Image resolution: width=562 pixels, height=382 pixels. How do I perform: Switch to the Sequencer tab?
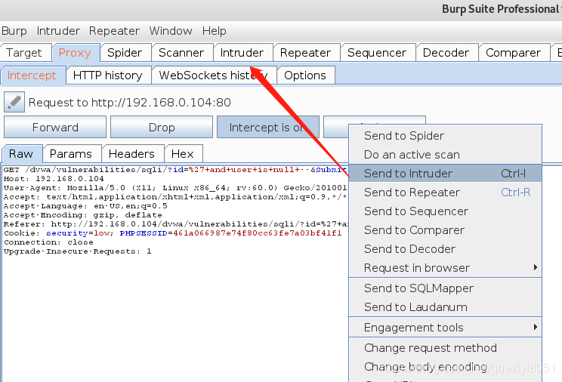point(378,53)
